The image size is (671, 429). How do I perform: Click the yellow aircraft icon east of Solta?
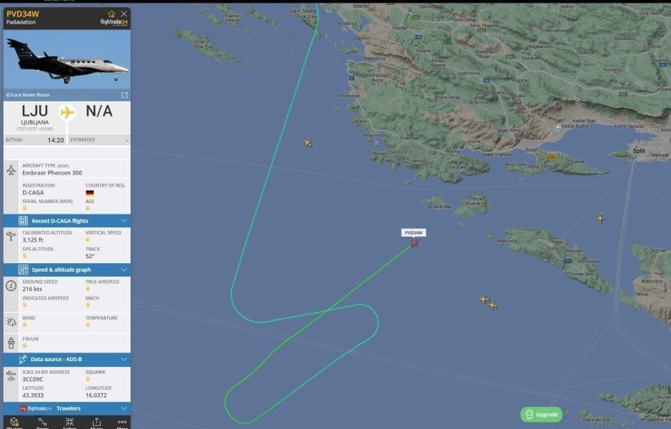601,219
